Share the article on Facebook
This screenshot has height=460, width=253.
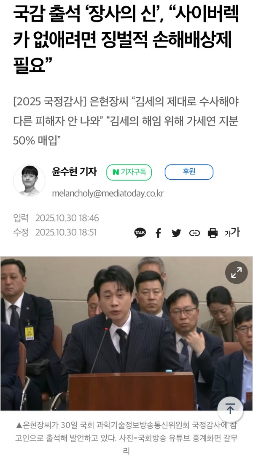coord(158,233)
